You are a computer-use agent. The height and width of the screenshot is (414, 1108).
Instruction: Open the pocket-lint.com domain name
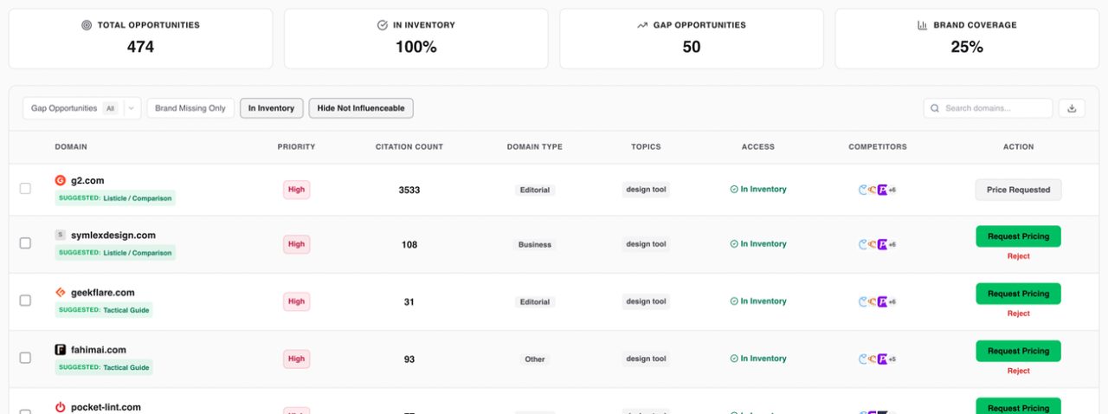tap(106, 407)
